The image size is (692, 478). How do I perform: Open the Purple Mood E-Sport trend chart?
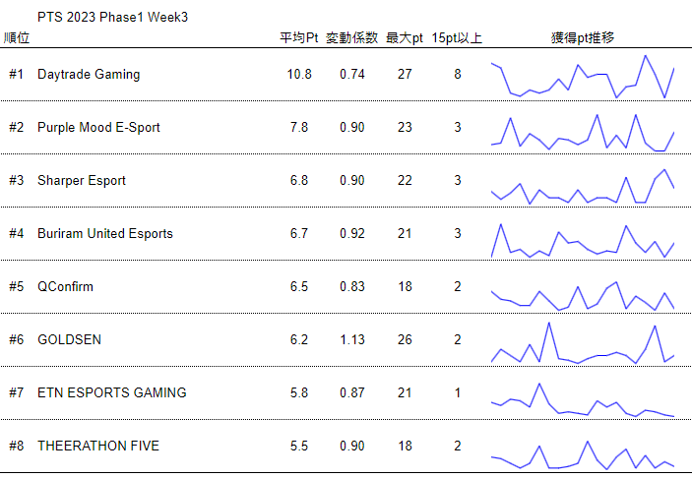[x=583, y=129]
